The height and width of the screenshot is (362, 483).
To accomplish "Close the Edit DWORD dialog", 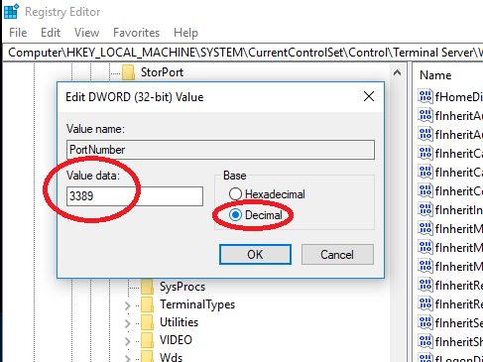I will click(369, 96).
